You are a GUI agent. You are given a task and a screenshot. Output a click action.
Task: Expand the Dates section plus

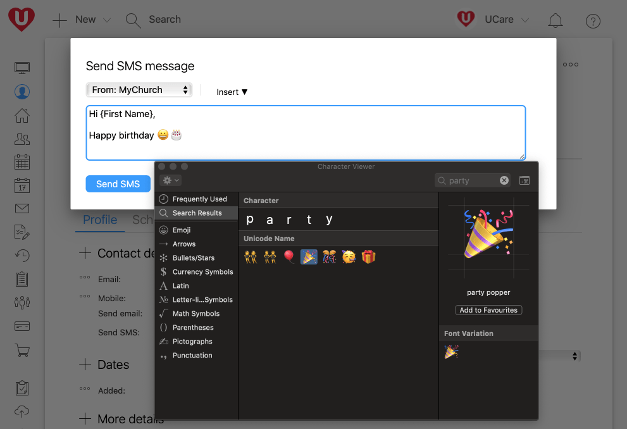pyautogui.click(x=85, y=364)
